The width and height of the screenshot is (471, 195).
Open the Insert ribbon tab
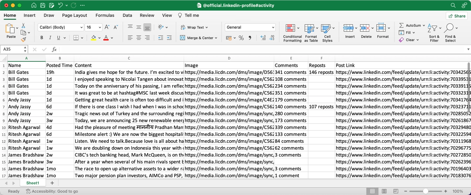pyautogui.click(x=30, y=15)
